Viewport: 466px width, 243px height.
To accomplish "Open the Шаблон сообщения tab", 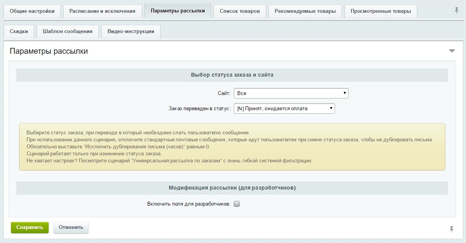I will (68, 32).
